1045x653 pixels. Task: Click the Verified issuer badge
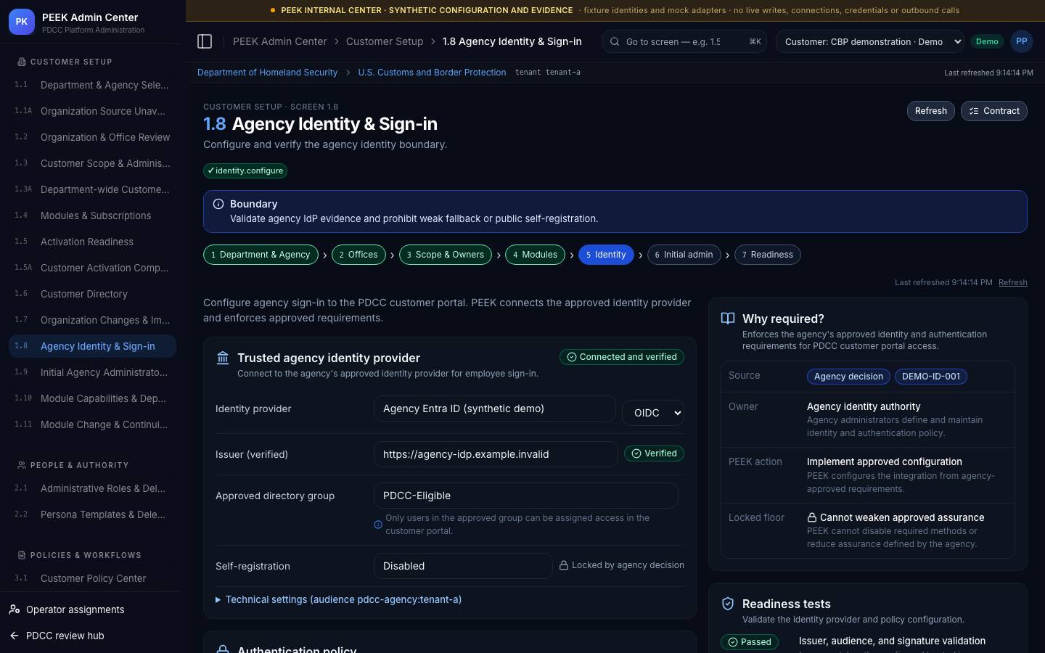pyautogui.click(x=654, y=453)
